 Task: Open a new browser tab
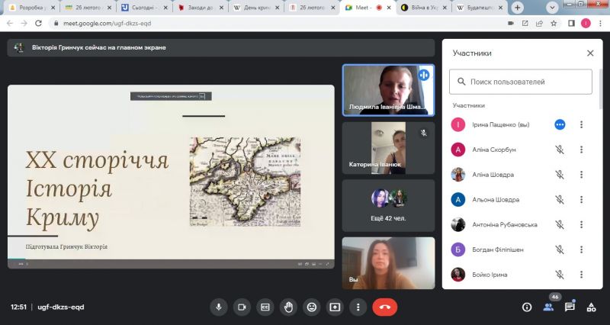[x=518, y=8]
